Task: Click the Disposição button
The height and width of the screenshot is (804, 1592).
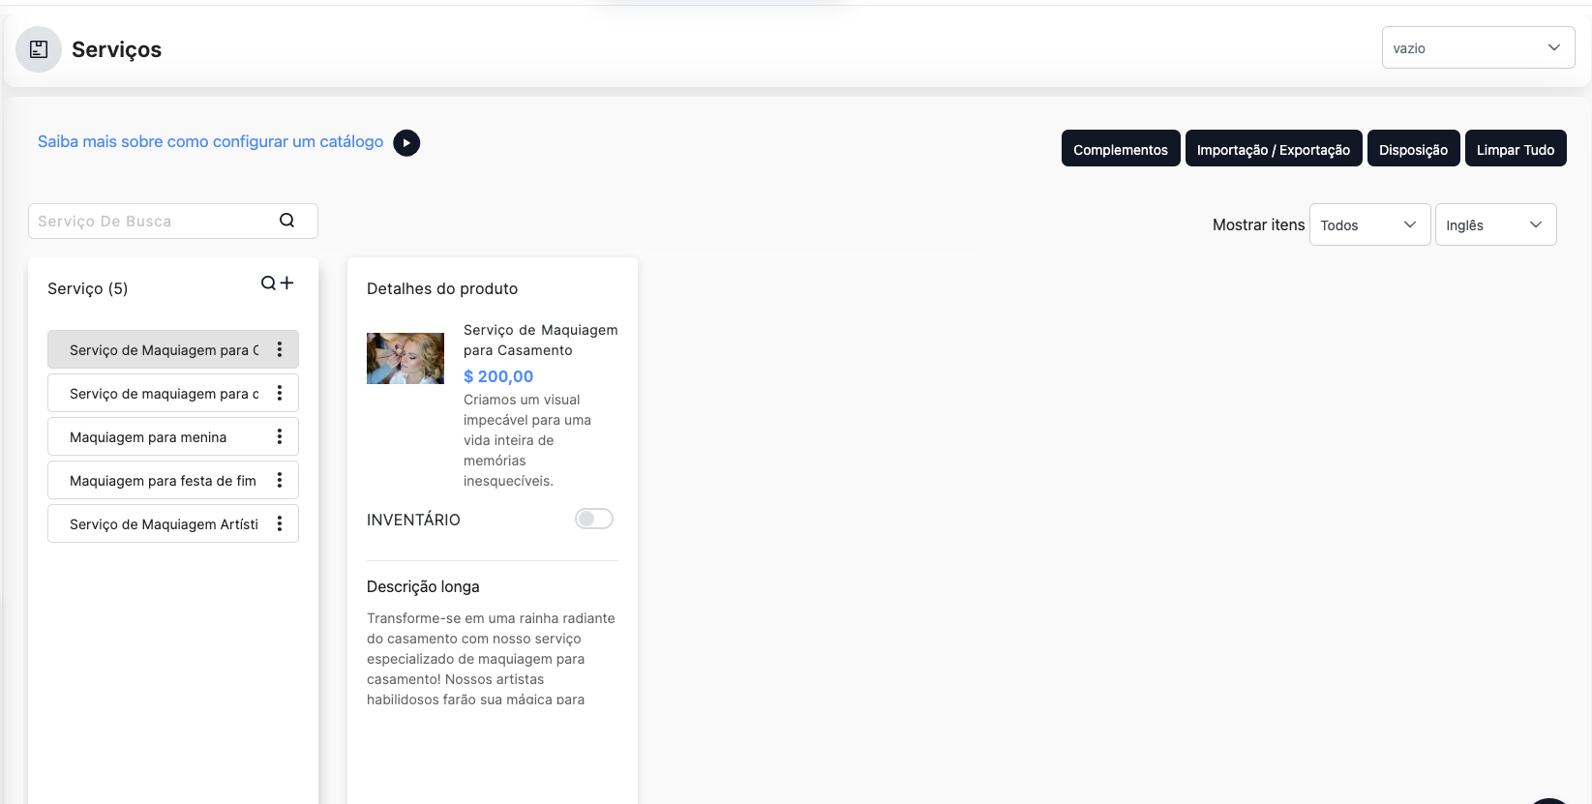Action: (x=1413, y=148)
